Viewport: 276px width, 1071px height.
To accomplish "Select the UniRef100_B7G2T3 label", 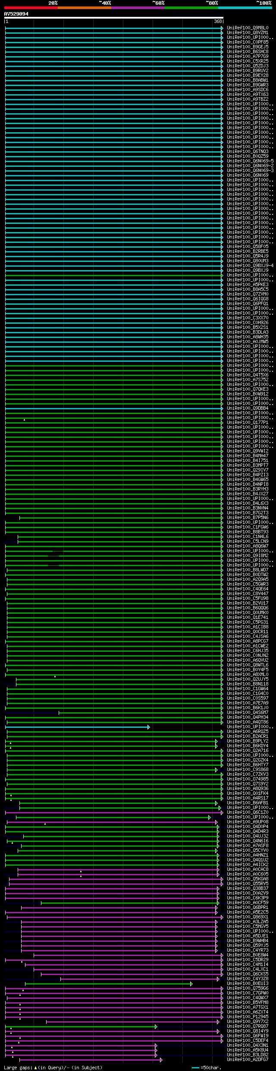I will coord(248,513).
